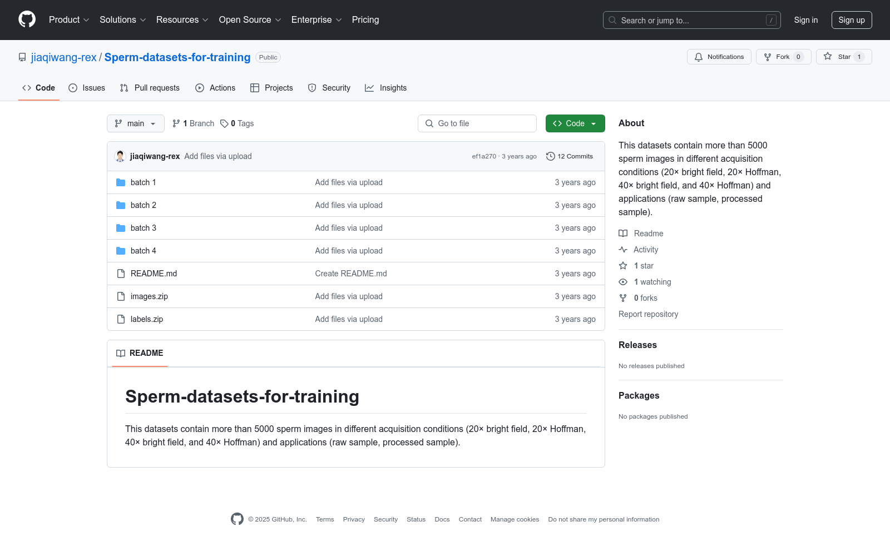Open the images.zip file

click(149, 296)
